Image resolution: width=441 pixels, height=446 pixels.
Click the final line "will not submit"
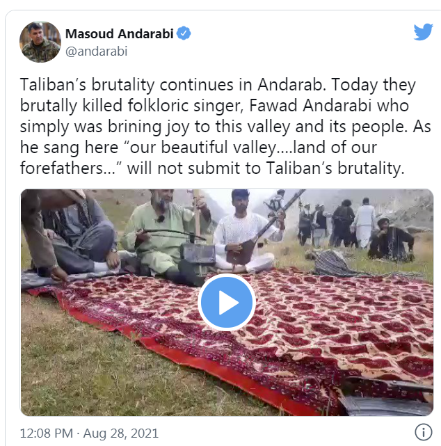coord(212,168)
